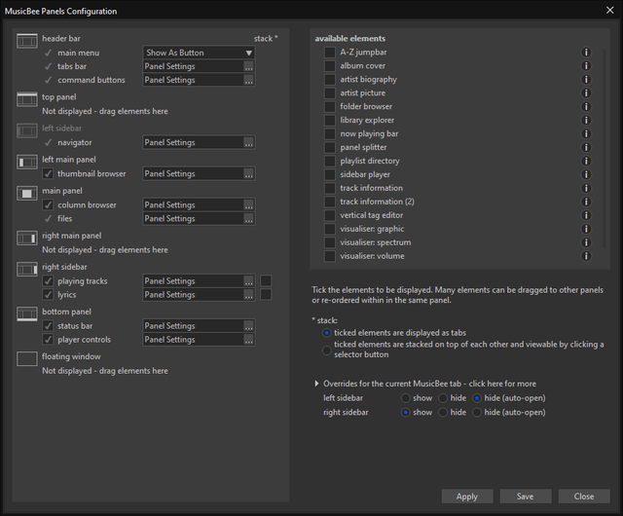The width and height of the screenshot is (623, 516).
Task: Click the left main panel layout icon
Action: pos(27,162)
